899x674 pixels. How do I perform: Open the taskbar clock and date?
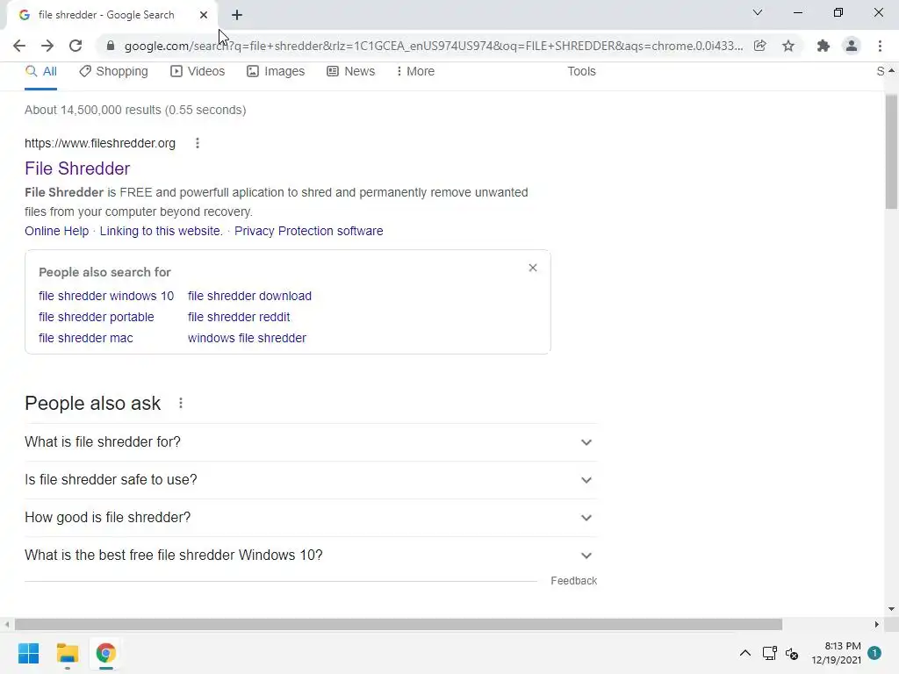pyautogui.click(x=836, y=653)
